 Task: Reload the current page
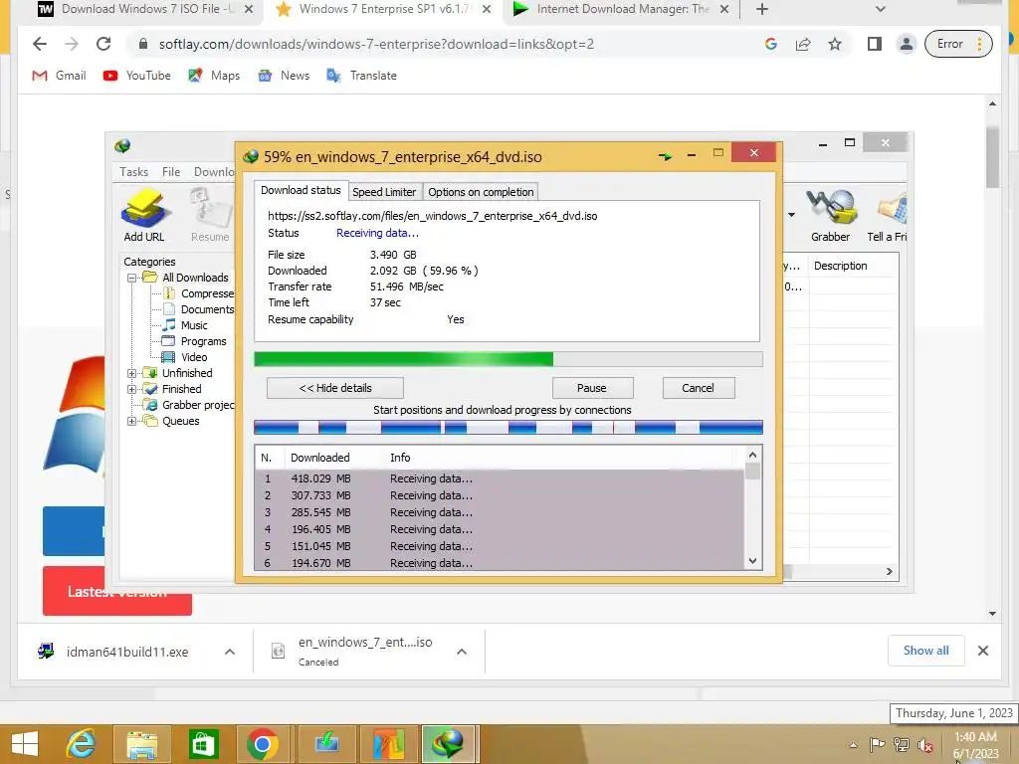pos(103,44)
